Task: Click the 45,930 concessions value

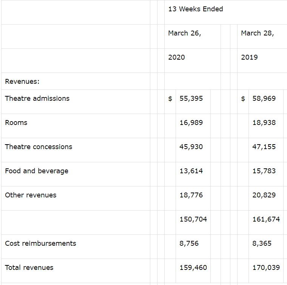Action: [191, 147]
